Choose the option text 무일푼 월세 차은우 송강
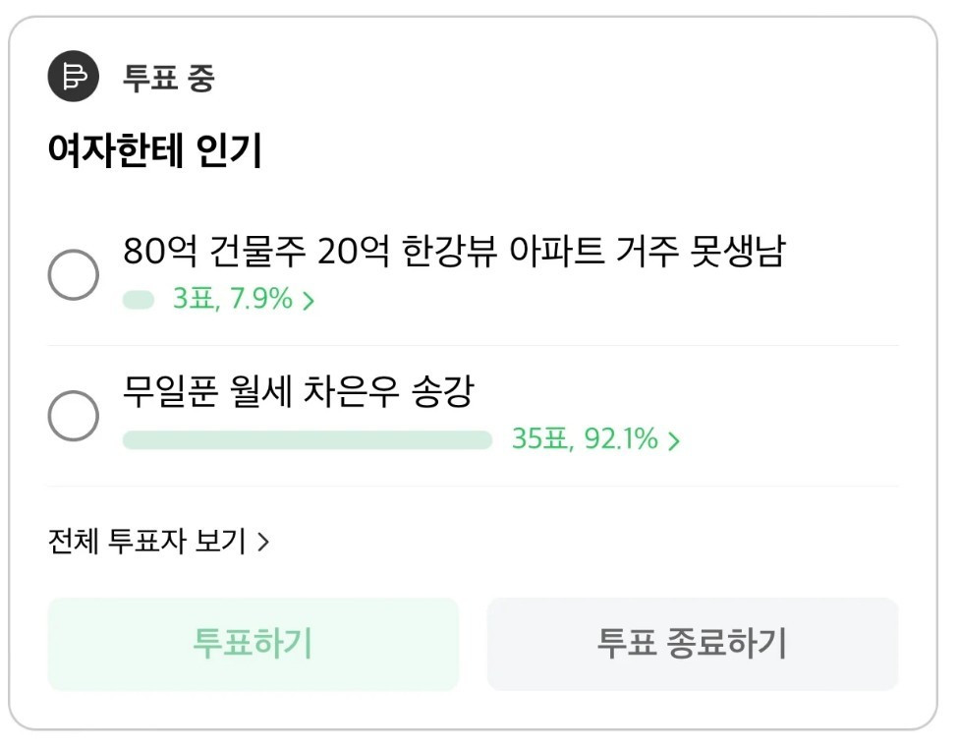The image size is (958, 750). pos(298,392)
